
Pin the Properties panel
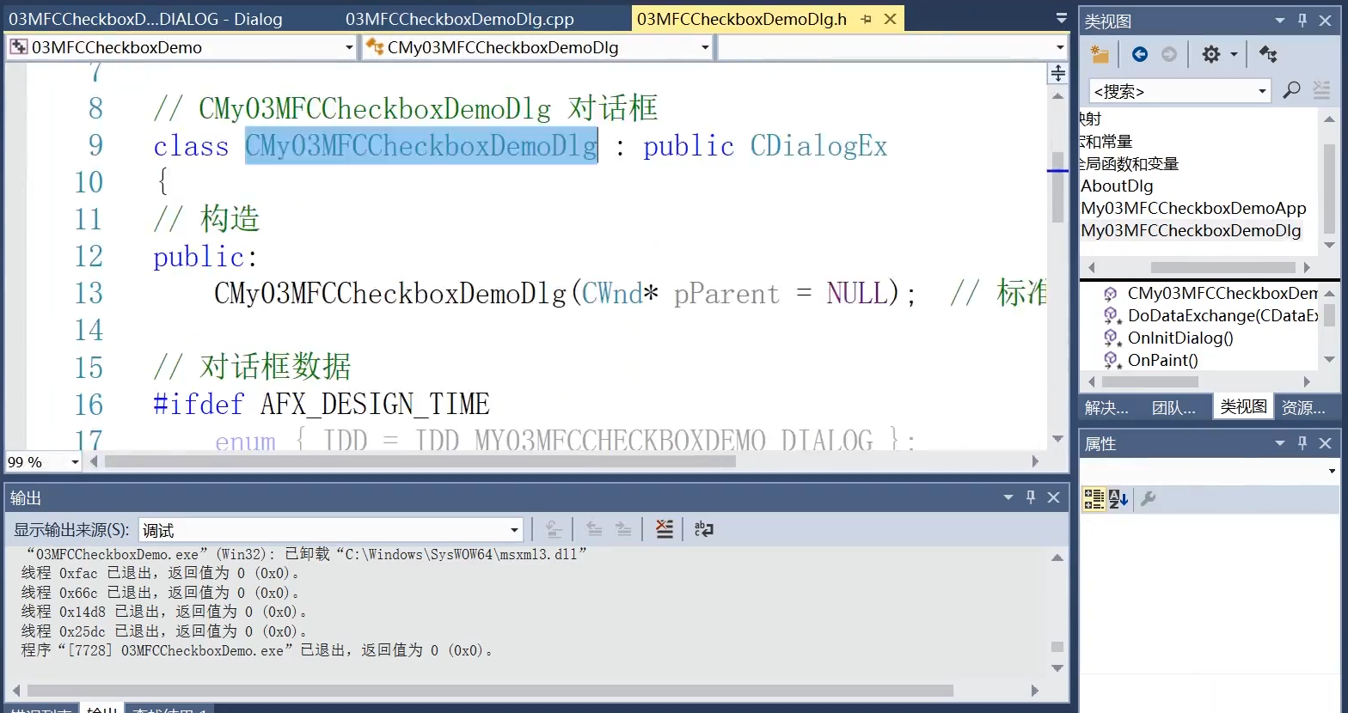point(1302,443)
